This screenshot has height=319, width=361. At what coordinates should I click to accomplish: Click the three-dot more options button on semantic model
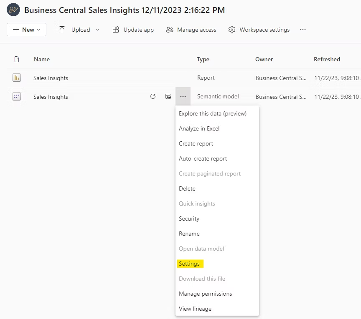pos(183,97)
